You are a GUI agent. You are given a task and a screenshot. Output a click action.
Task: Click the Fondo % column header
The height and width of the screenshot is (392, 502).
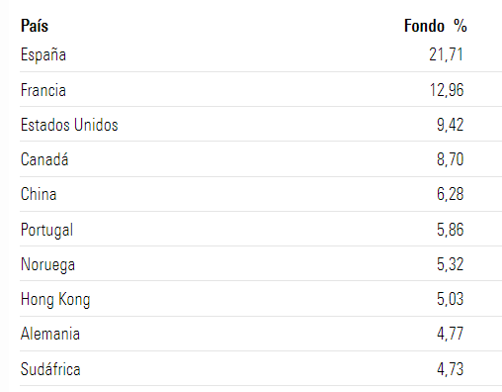point(436,26)
